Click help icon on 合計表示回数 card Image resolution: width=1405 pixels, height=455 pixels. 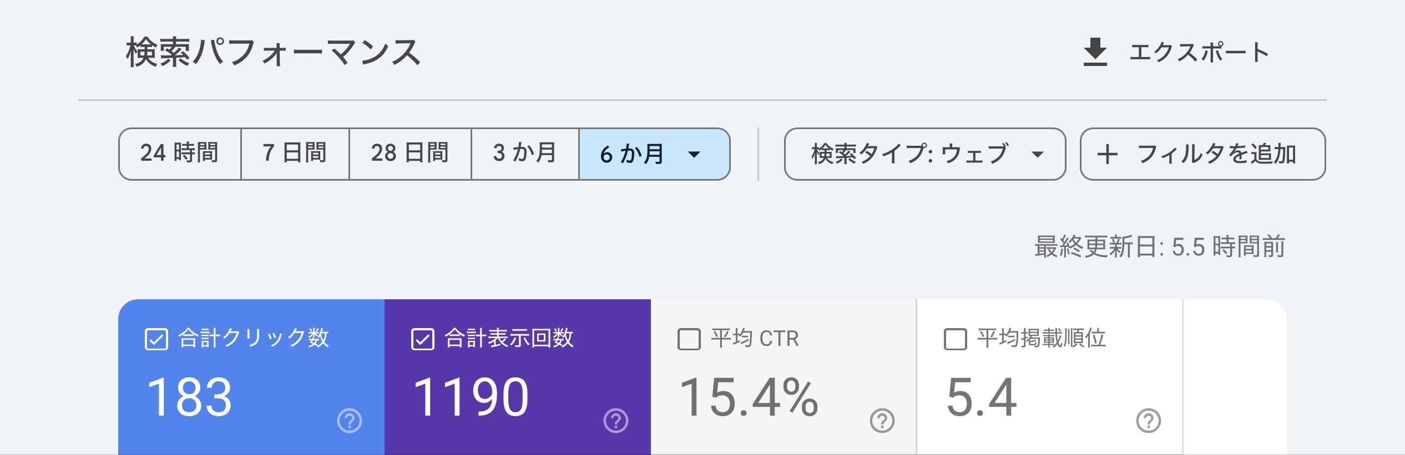pos(616,421)
